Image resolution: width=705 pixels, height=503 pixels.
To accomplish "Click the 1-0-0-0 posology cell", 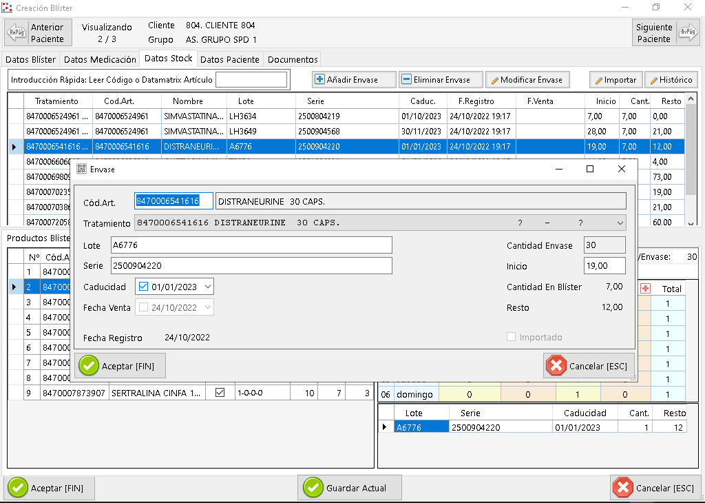I will pos(262,393).
